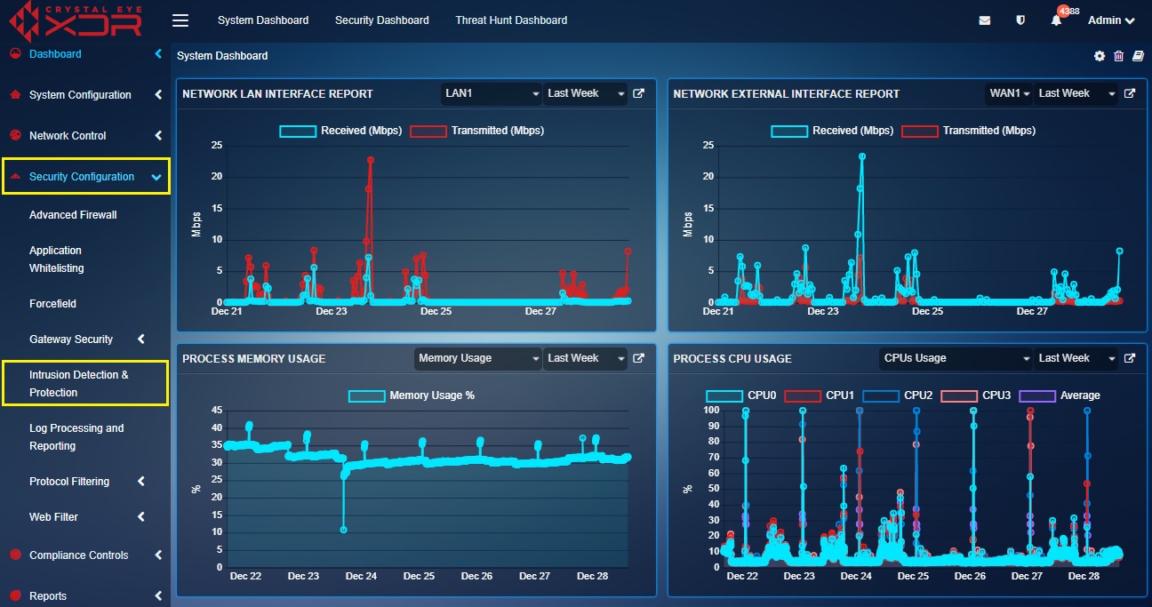Switch to System Dashboard tab

coord(263,20)
